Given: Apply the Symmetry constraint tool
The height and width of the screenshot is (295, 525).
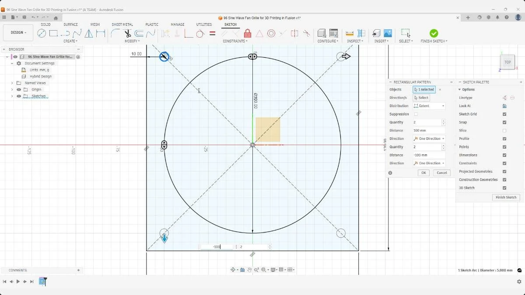Looking at the screenshot, I should tap(294, 33).
